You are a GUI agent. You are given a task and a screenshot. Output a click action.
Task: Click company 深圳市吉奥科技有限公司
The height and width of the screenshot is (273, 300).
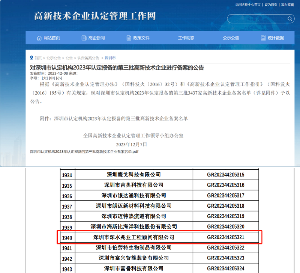(134, 185)
